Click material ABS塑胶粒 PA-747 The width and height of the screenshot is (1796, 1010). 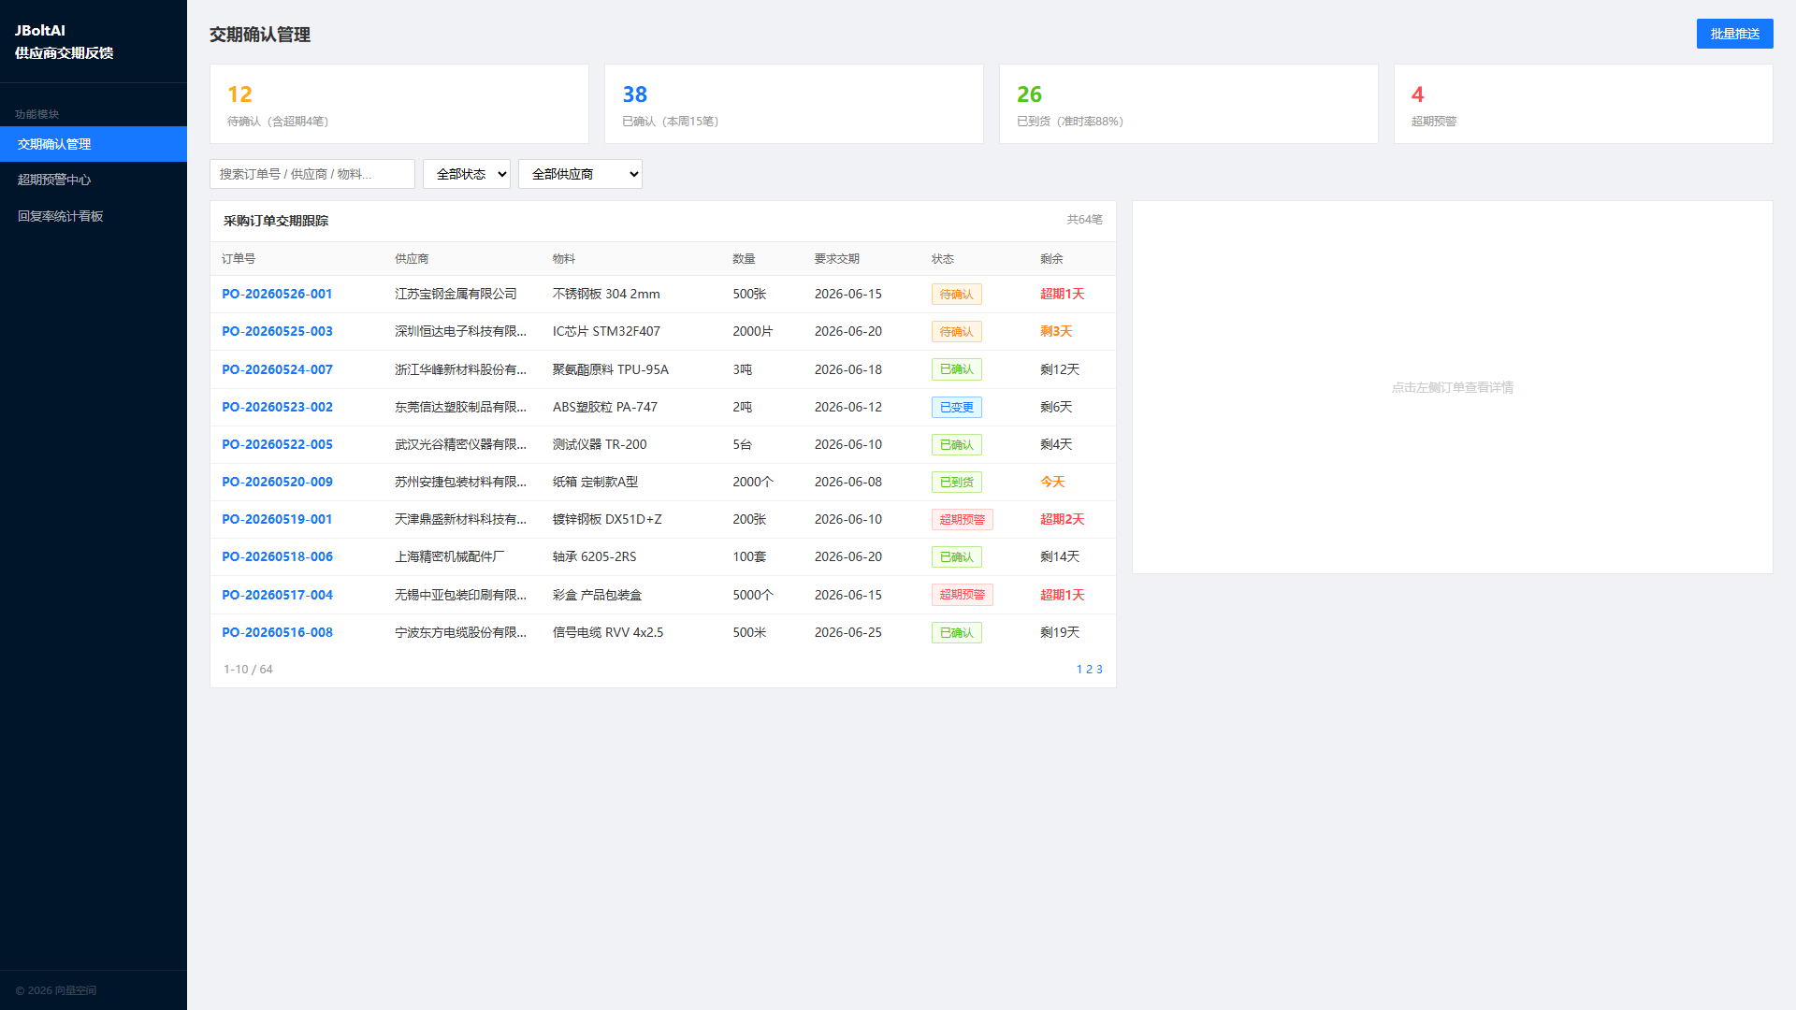point(605,407)
